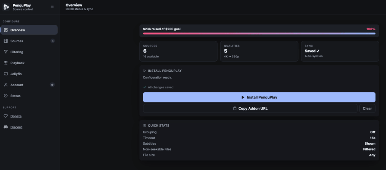Click the Non-seekable Files 'Filtered' value

pos(369,149)
